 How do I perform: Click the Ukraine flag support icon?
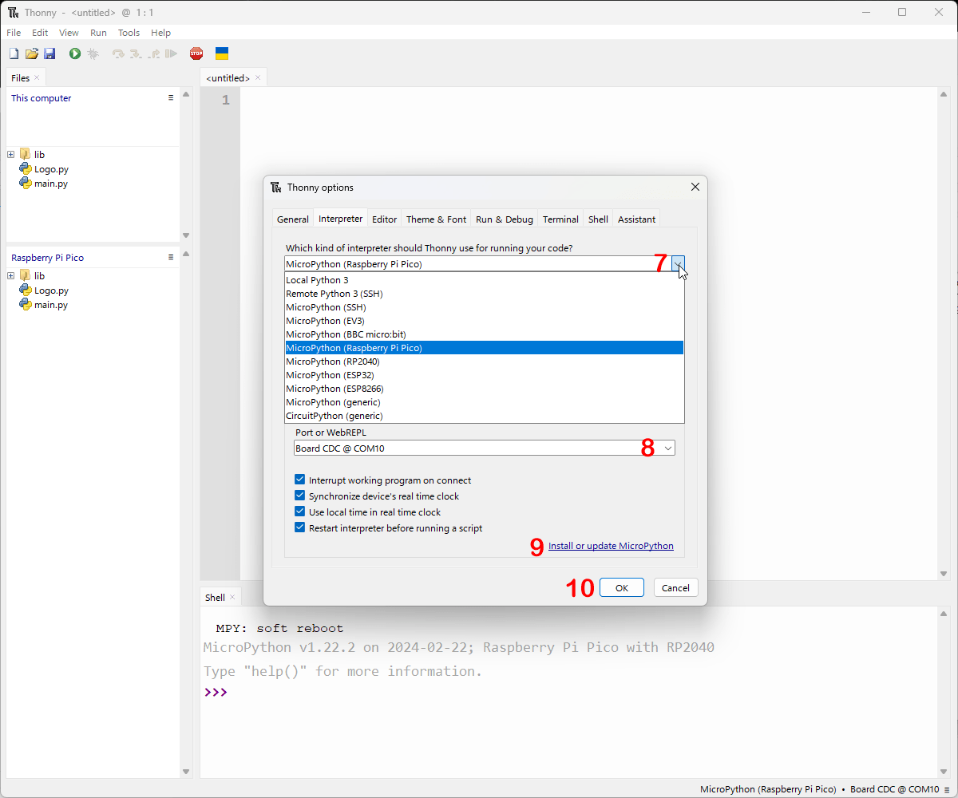(222, 53)
